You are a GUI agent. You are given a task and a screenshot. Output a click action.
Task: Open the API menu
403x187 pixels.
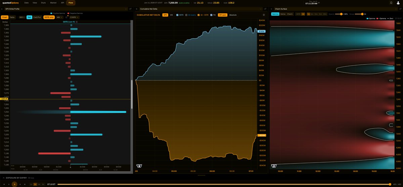pos(62,3)
